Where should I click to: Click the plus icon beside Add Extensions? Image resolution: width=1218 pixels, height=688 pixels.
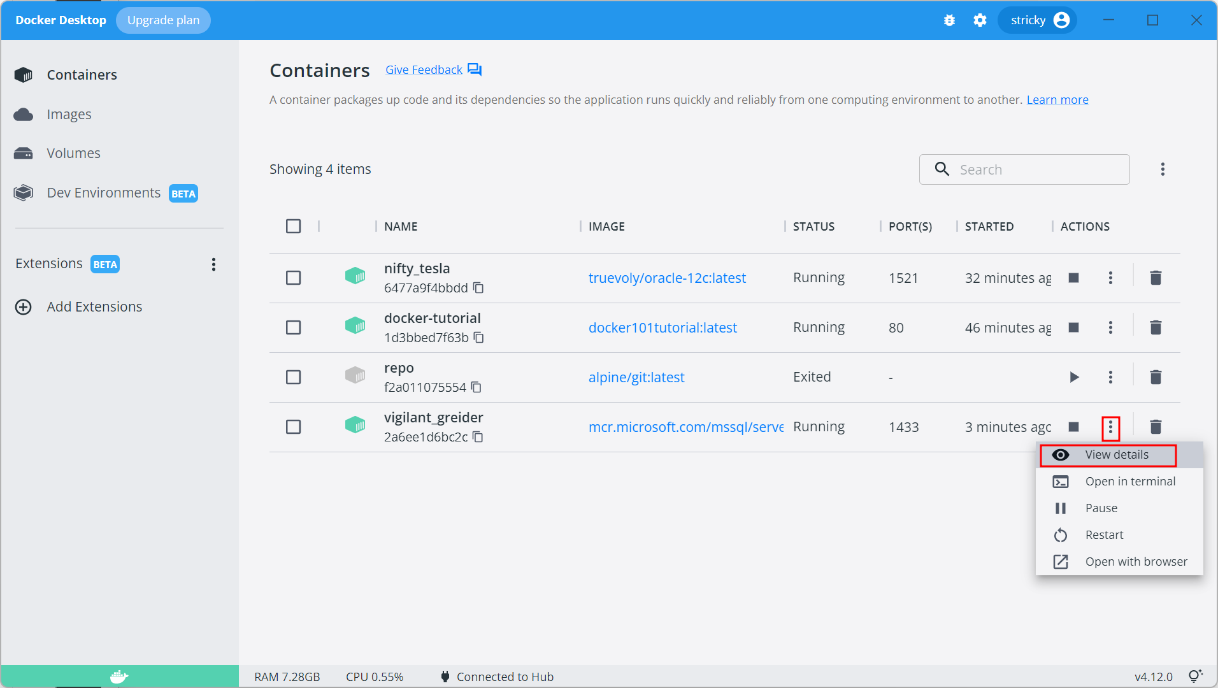coord(24,307)
